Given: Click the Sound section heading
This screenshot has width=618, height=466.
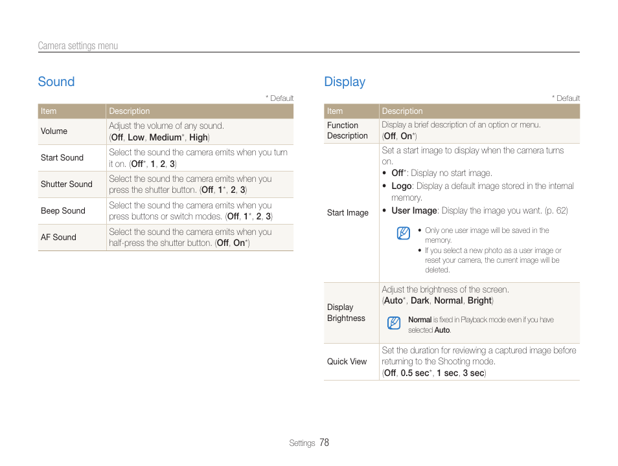Looking at the screenshot, I should point(56,82).
